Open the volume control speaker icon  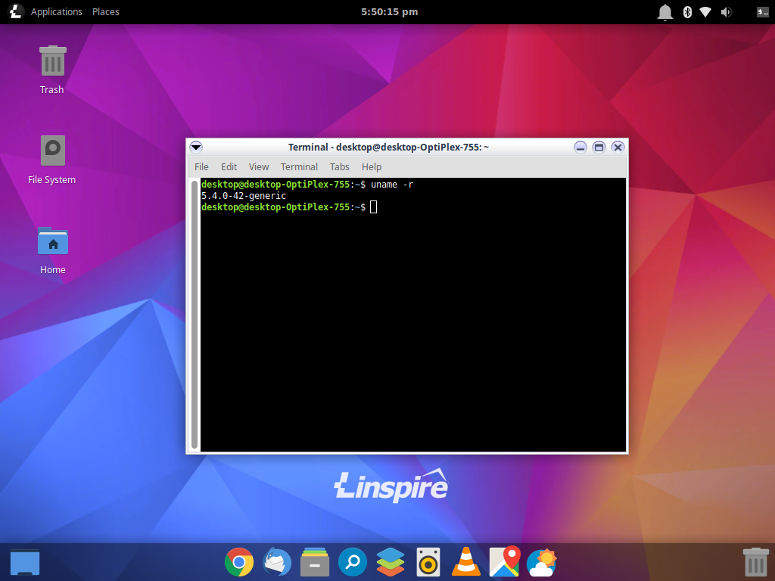coord(727,11)
